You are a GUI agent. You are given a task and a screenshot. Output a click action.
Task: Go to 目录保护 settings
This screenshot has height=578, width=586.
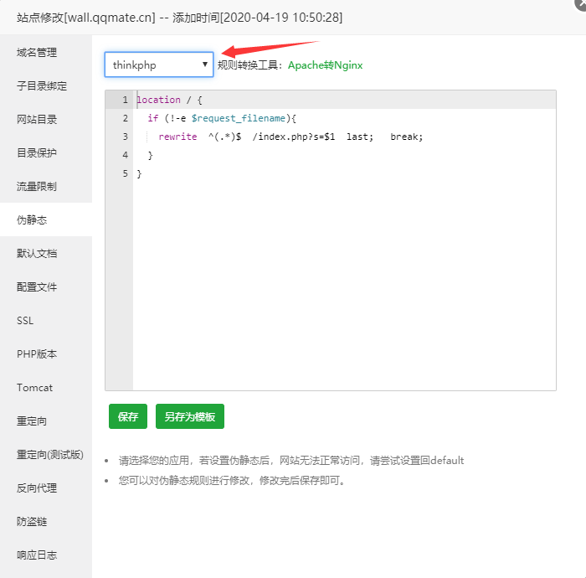click(x=38, y=152)
